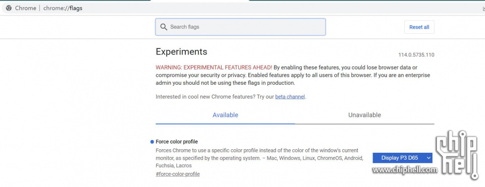Click the version number 114.0.5735.110
The image size is (485, 187).
click(416, 55)
